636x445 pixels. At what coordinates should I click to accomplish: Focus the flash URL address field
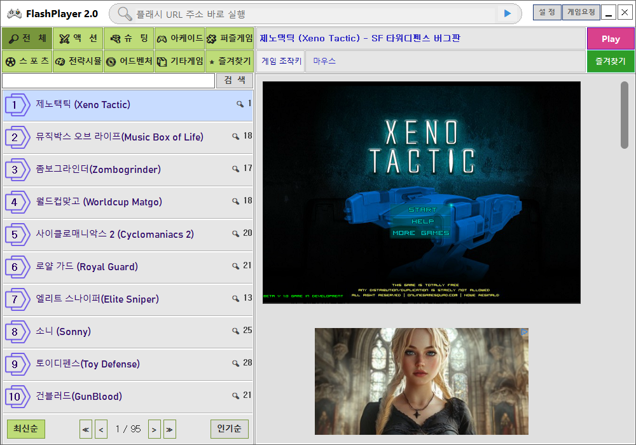314,14
